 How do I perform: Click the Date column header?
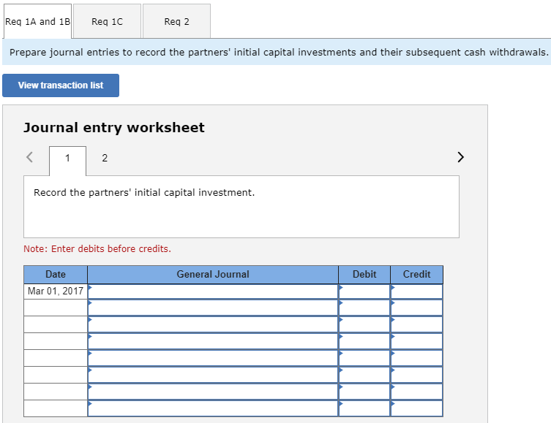click(x=56, y=275)
